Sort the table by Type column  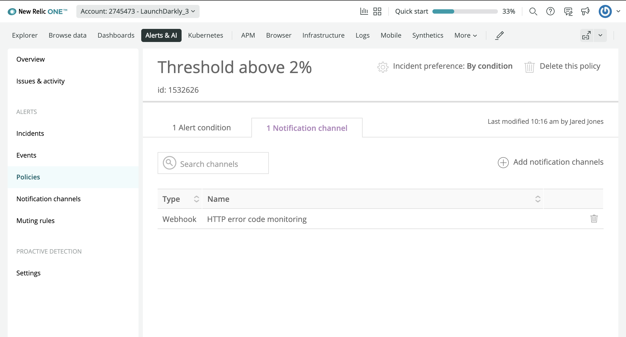(196, 199)
